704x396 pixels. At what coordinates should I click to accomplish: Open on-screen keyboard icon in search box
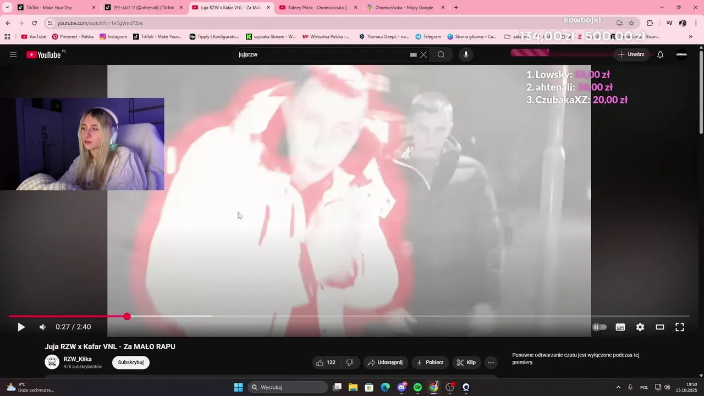point(413,54)
